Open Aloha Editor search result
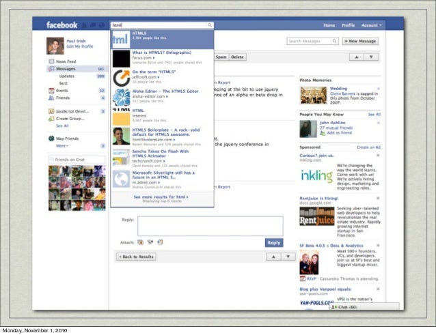The width and height of the screenshot is (436, 335). pos(163,98)
